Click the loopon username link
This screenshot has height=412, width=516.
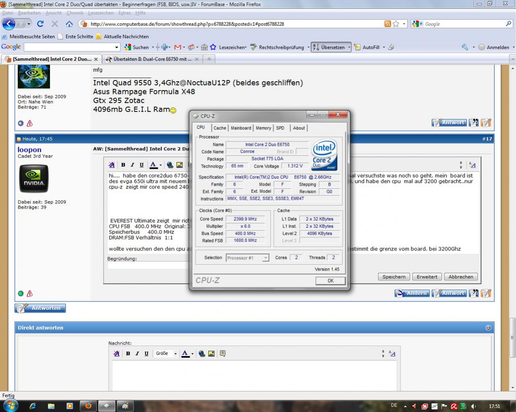[x=29, y=149]
